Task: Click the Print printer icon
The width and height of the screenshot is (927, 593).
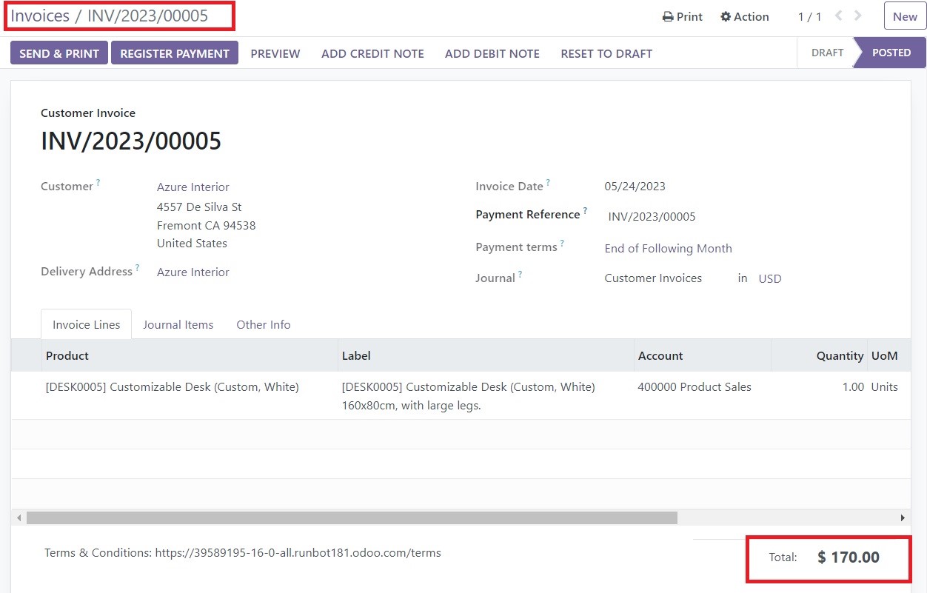Action: 668,17
